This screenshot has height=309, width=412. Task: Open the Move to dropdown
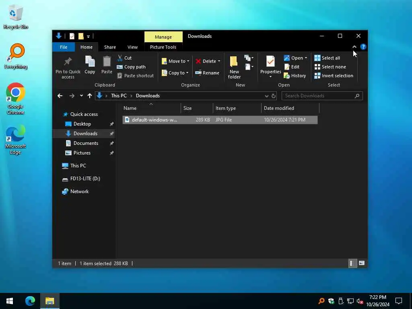[175, 61]
